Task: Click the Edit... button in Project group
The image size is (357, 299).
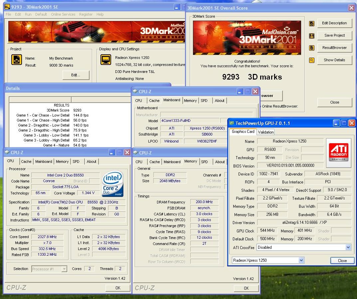Action: tap(76, 75)
